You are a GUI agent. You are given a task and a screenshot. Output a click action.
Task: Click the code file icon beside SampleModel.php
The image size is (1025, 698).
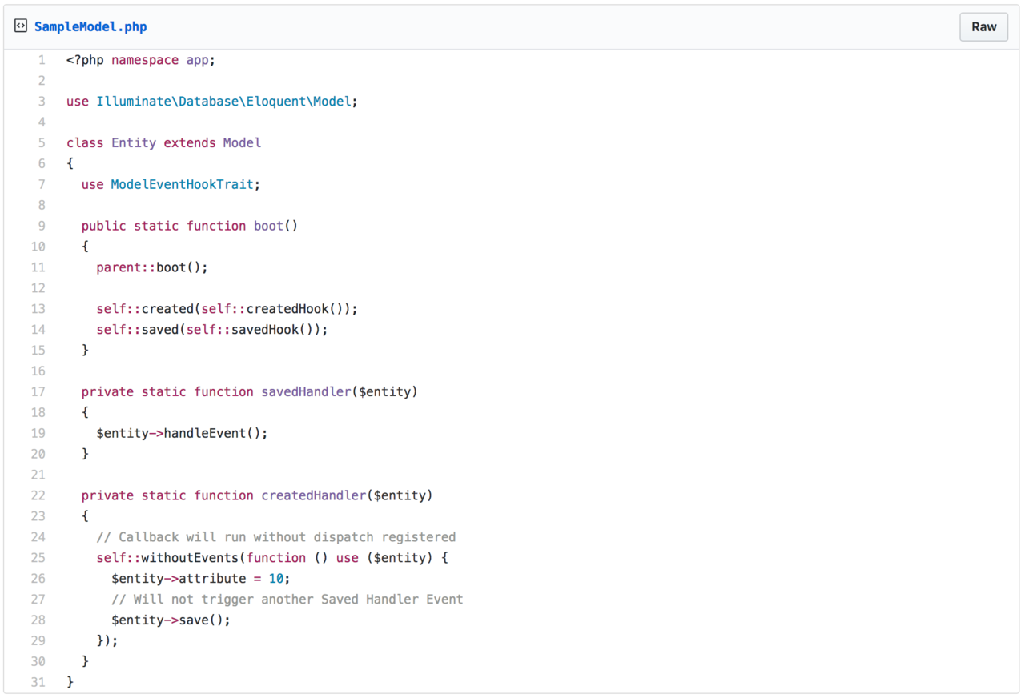pyautogui.click(x=21, y=26)
